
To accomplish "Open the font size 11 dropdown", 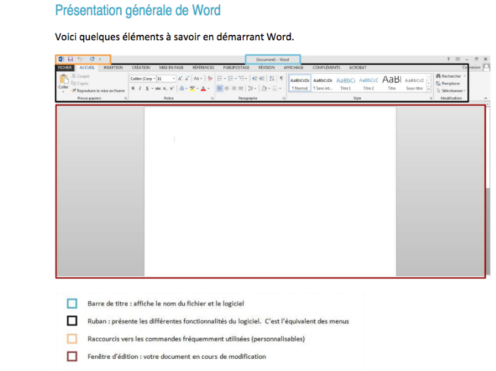I will click(174, 79).
